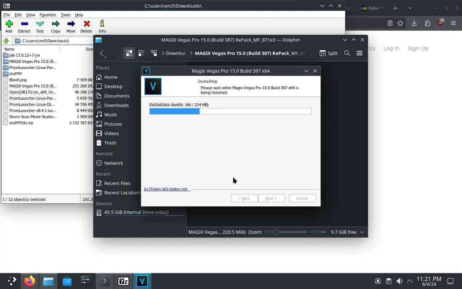The width and height of the screenshot is (462, 289).
Task: Select OpenJDK17U-jre file in 7-Zip
Action: (x=32, y=92)
